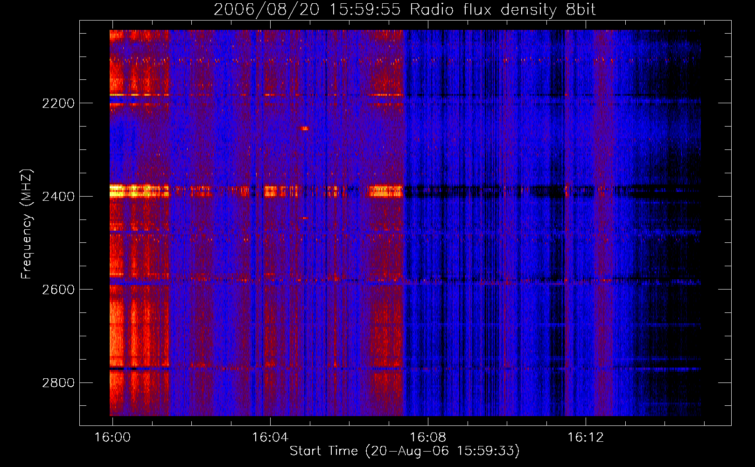755x467 pixels.
Task: Click the bright yellow 2400 MHz burst at 16:00
Action: (x=139, y=191)
